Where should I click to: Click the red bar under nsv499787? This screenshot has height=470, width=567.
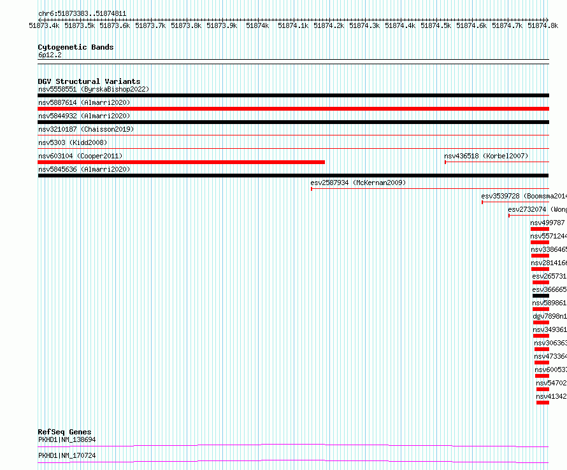tap(540, 229)
